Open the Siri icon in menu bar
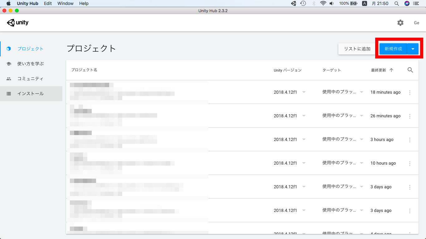Viewport: 426px width, 239px height. pos(407,3)
